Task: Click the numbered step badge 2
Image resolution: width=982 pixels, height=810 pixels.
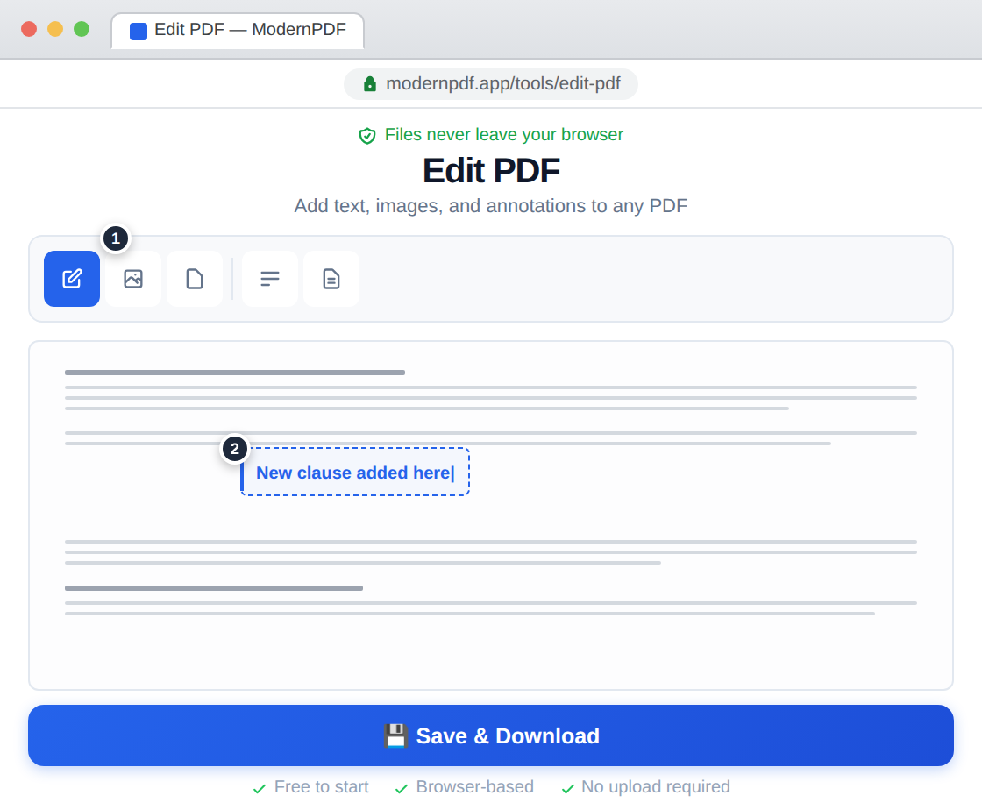Action: point(235,448)
